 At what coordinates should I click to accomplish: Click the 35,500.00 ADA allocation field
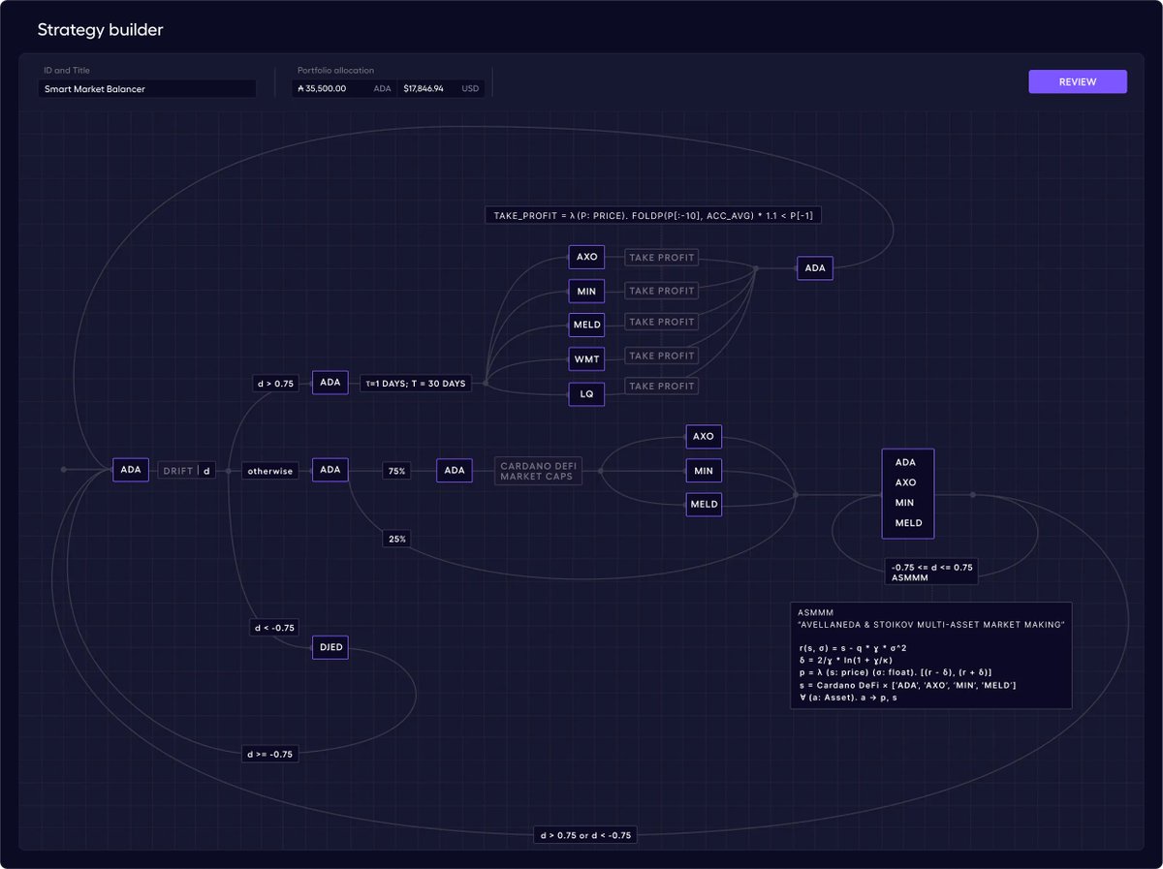pyautogui.click(x=344, y=88)
